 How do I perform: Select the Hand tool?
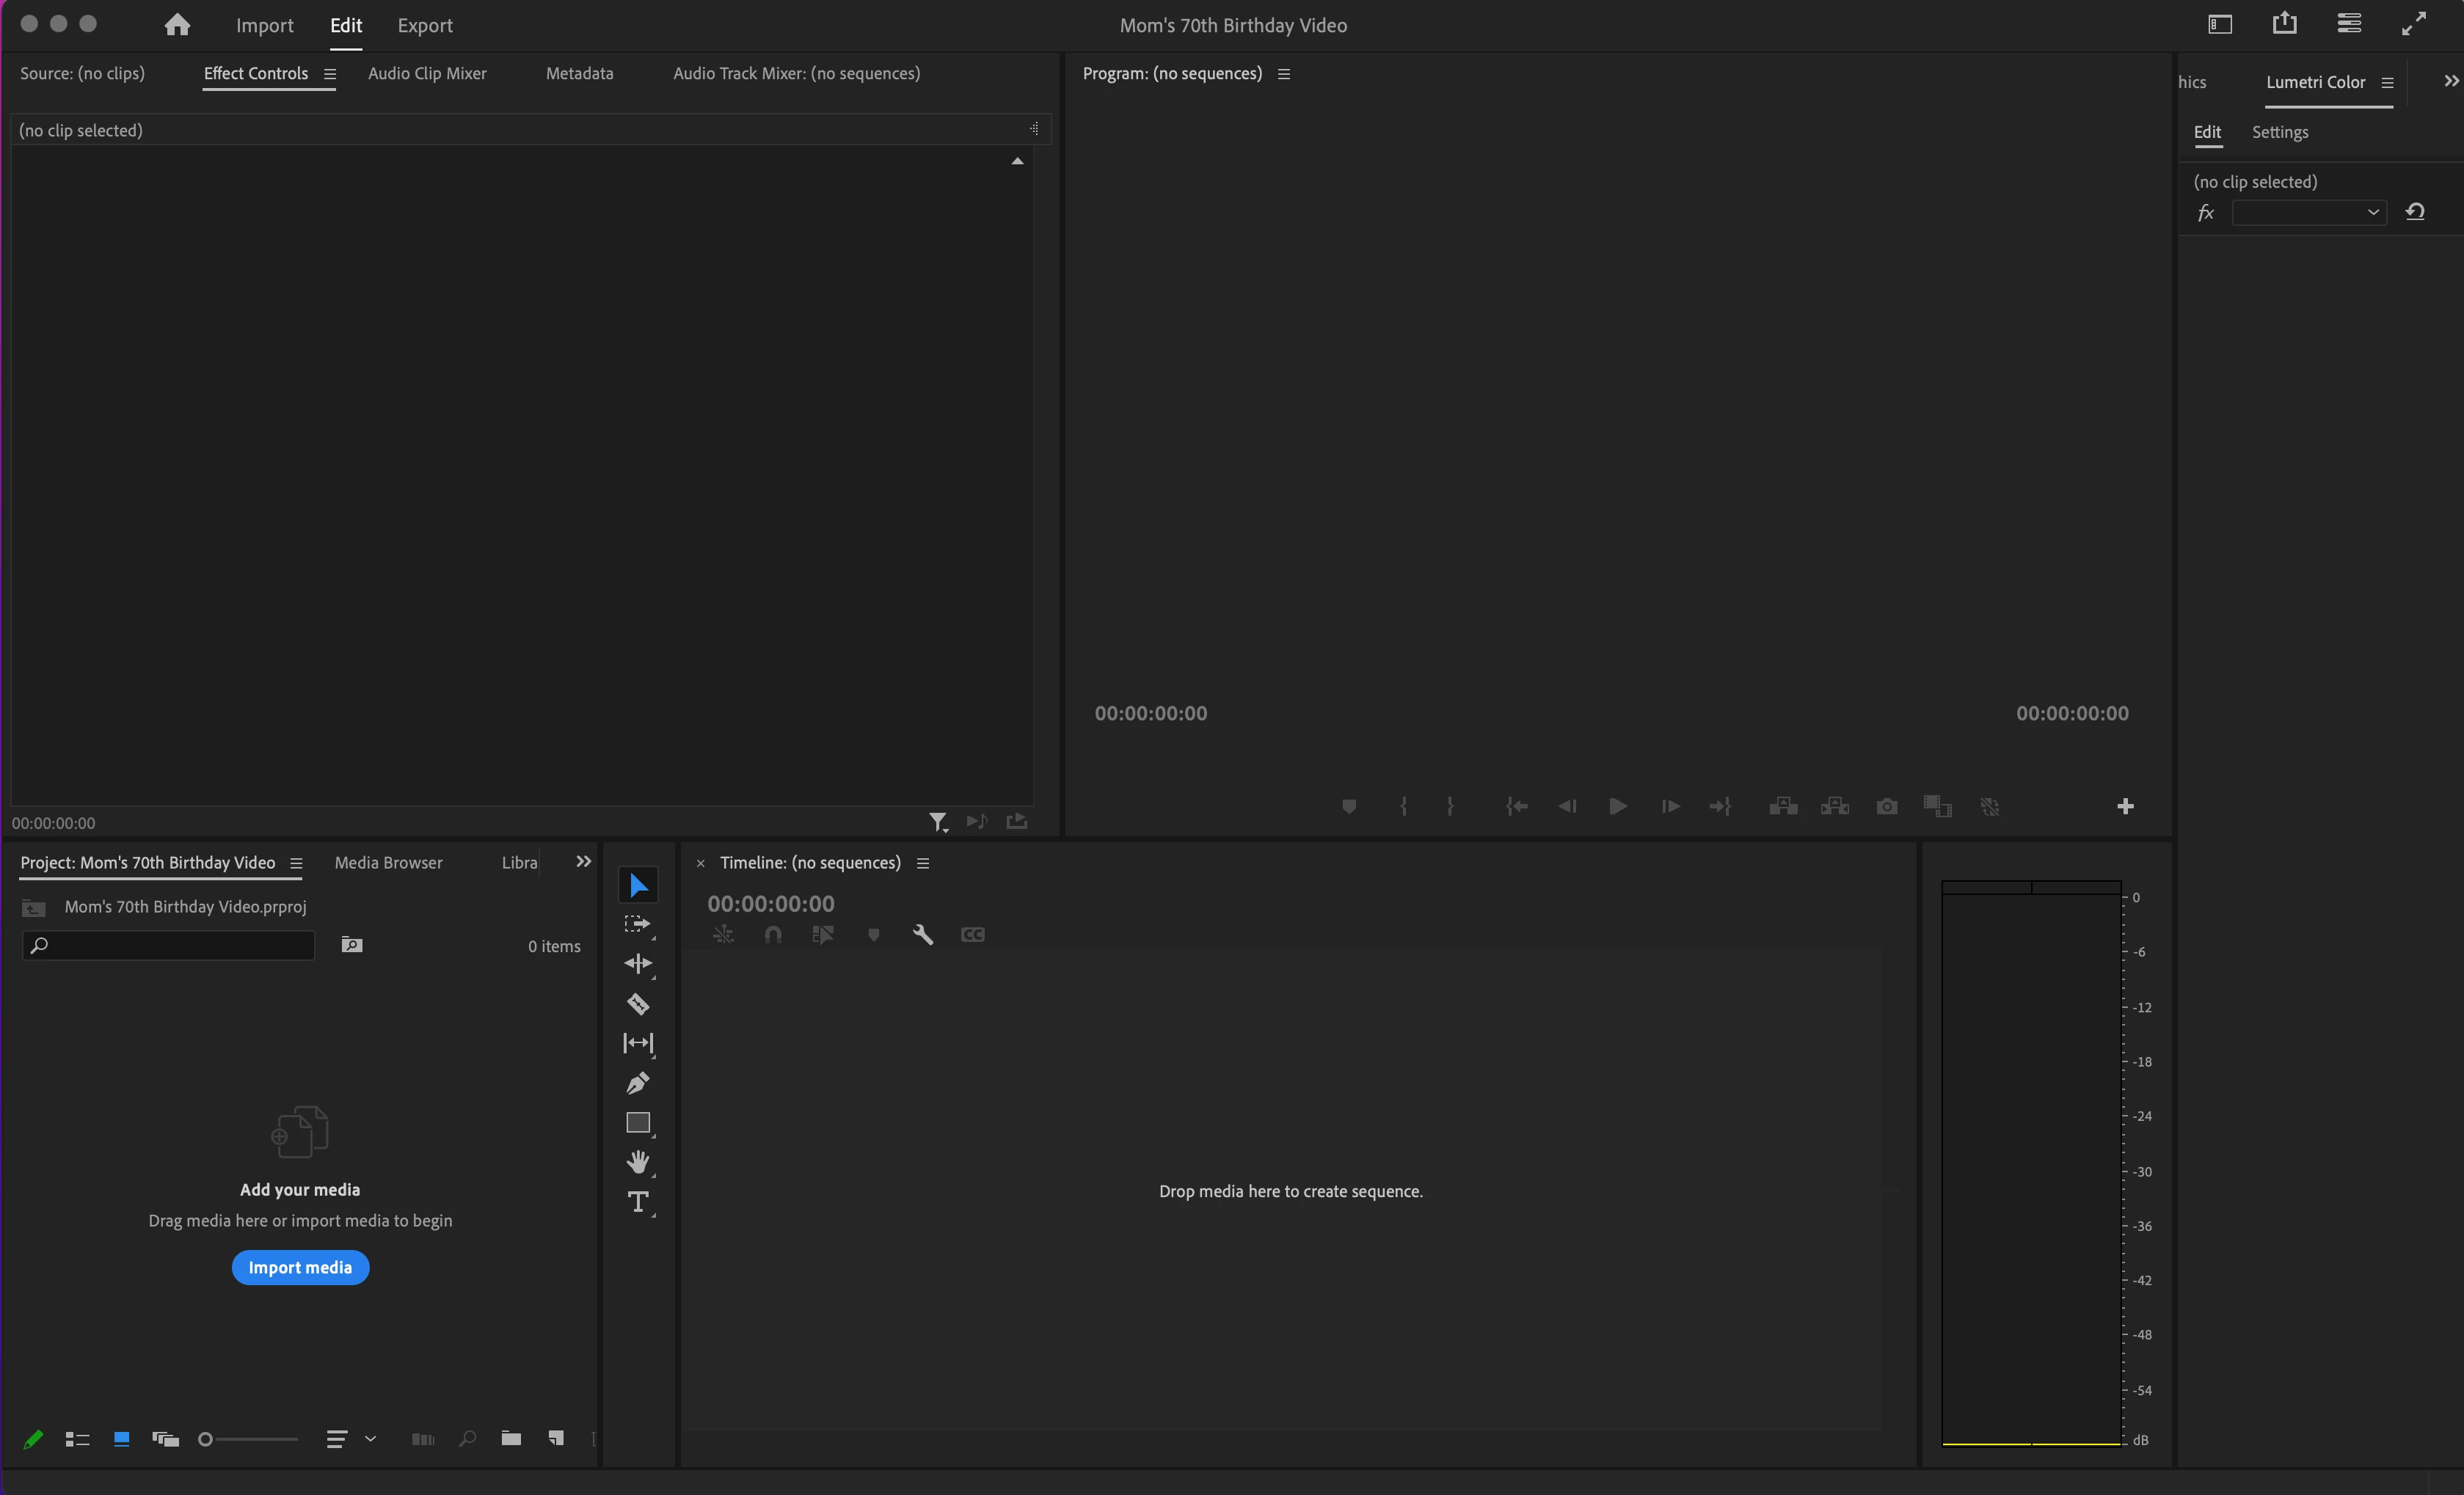(638, 1162)
